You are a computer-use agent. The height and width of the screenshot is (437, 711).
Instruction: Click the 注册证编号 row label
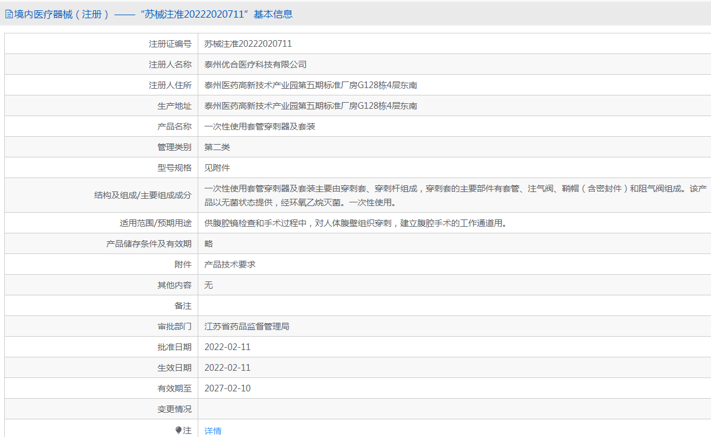pyautogui.click(x=170, y=44)
